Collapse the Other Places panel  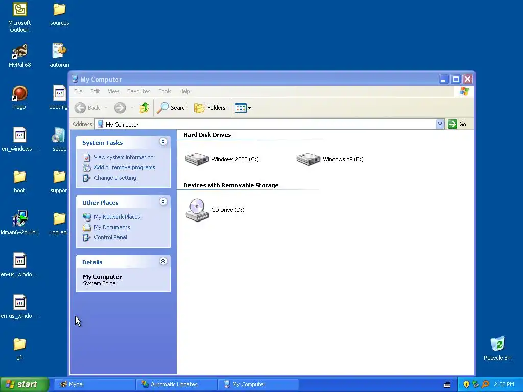(x=163, y=202)
